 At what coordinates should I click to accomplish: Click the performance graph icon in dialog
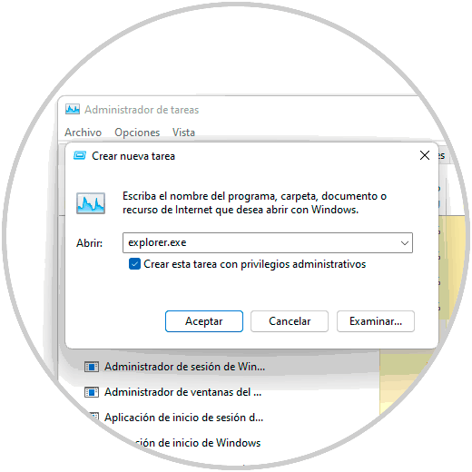[x=91, y=203]
